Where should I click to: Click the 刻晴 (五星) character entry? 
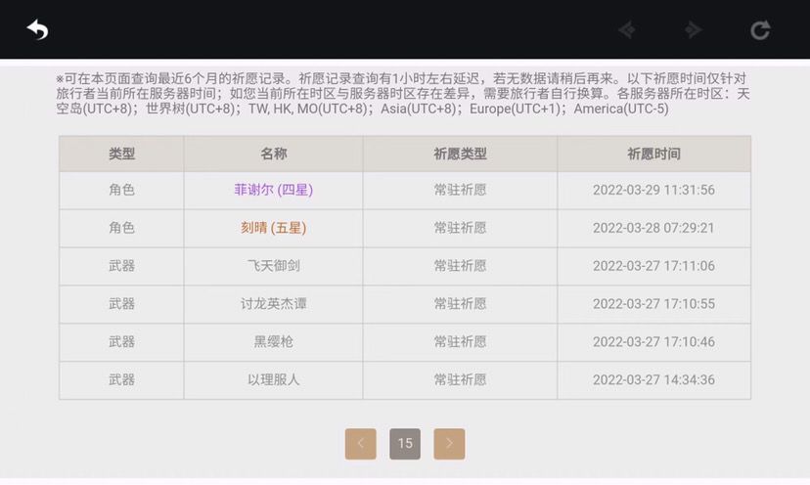pos(273,228)
